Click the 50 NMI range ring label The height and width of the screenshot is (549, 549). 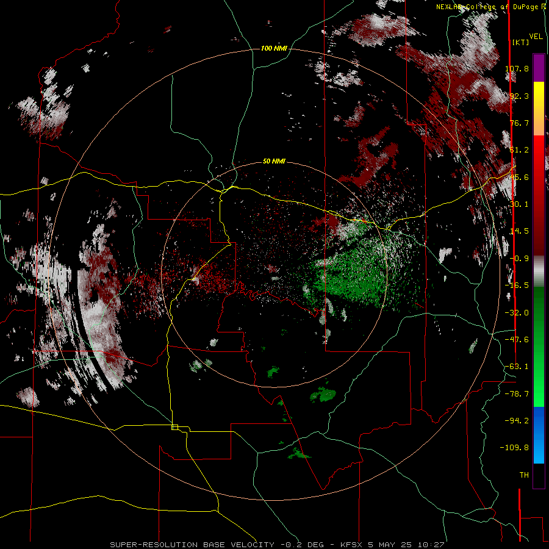point(274,161)
